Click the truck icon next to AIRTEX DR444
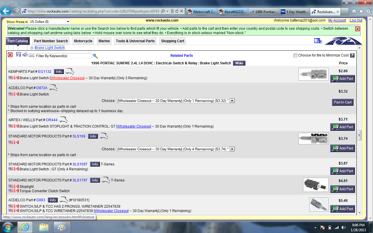 point(63,120)
